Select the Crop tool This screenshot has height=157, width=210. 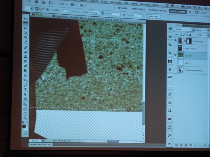pos(26,37)
